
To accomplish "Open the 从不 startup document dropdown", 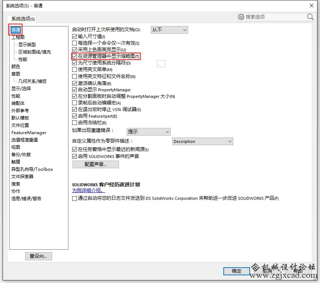I will click(170, 30).
